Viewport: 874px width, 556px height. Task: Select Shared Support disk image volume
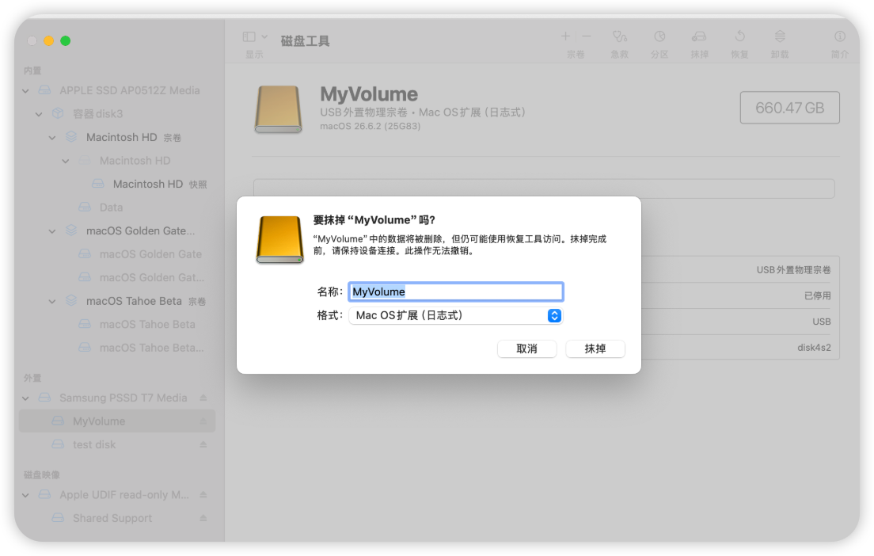click(117, 518)
